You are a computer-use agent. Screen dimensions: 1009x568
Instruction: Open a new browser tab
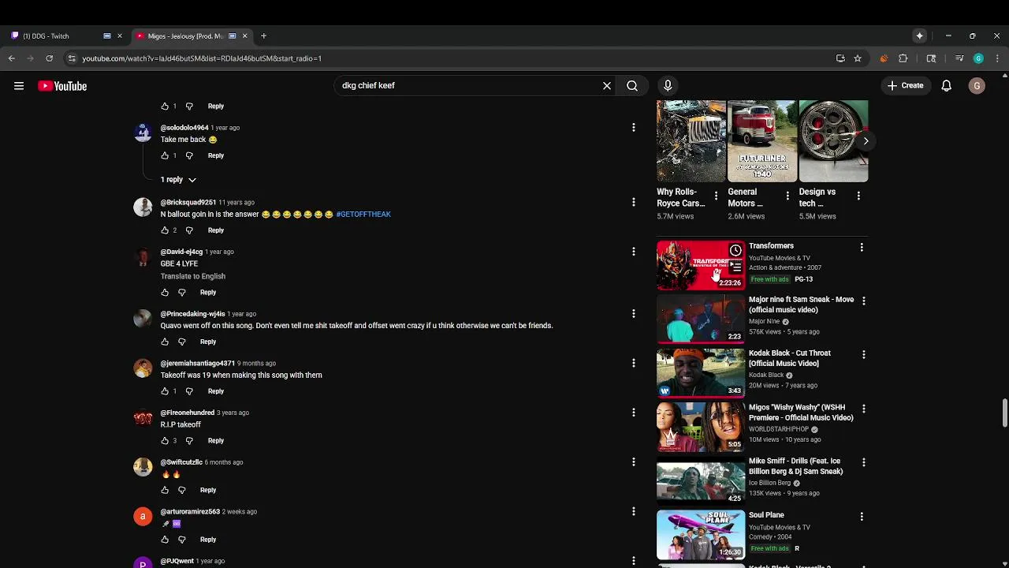263,36
